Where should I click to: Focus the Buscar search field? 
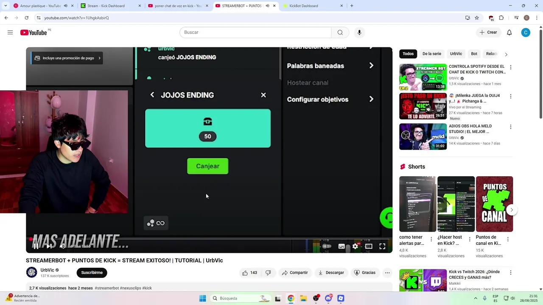coord(255,33)
